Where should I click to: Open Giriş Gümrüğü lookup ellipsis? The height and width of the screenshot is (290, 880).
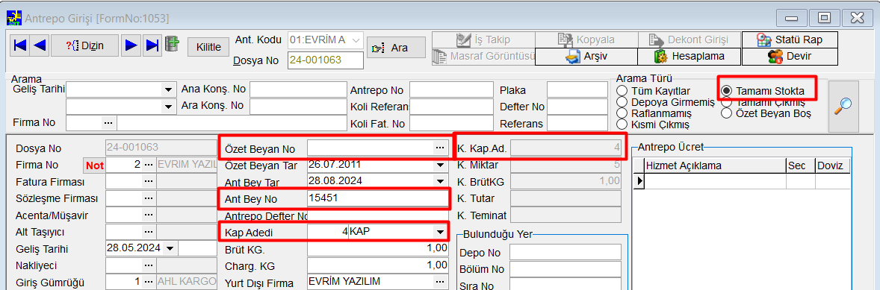click(148, 281)
